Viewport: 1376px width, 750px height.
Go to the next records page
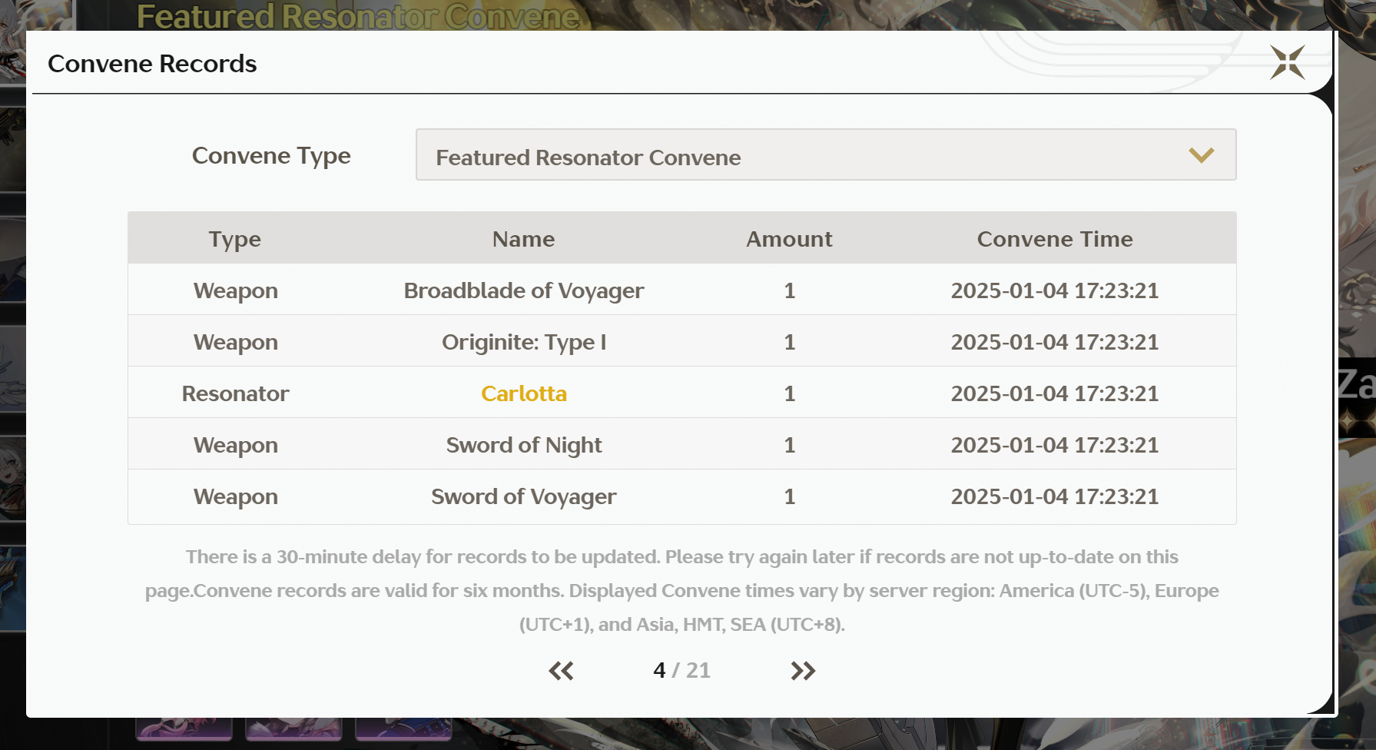tap(803, 671)
